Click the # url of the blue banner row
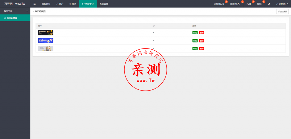The height and width of the screenshot is (139, 291). point(153,41)
